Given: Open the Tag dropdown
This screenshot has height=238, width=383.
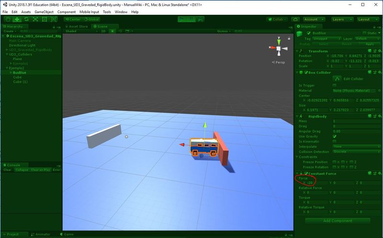Looking at the screenshot, I should [327, 39].
